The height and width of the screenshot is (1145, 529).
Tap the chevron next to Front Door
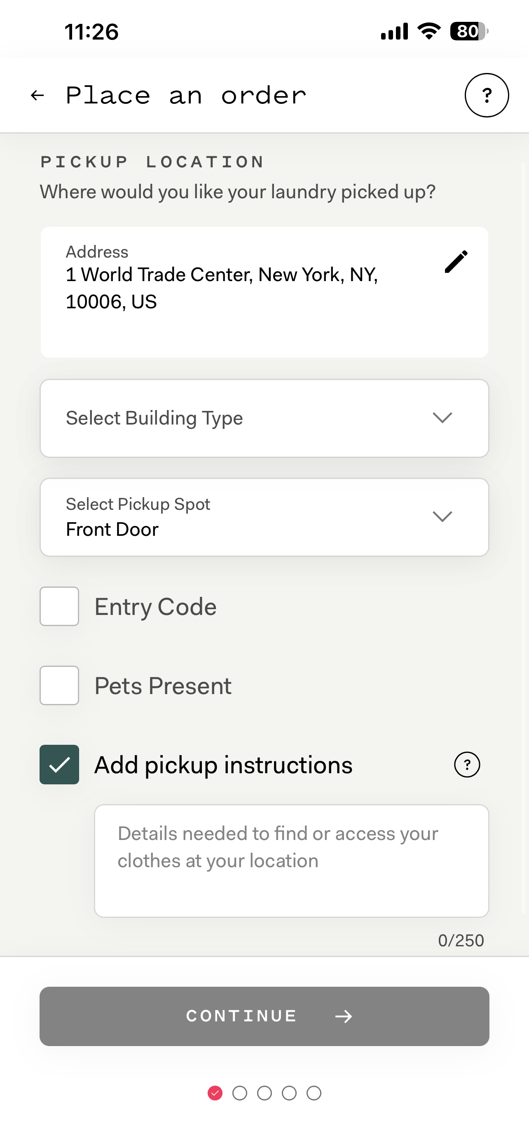pyautogui.click(x=442, y=516)
